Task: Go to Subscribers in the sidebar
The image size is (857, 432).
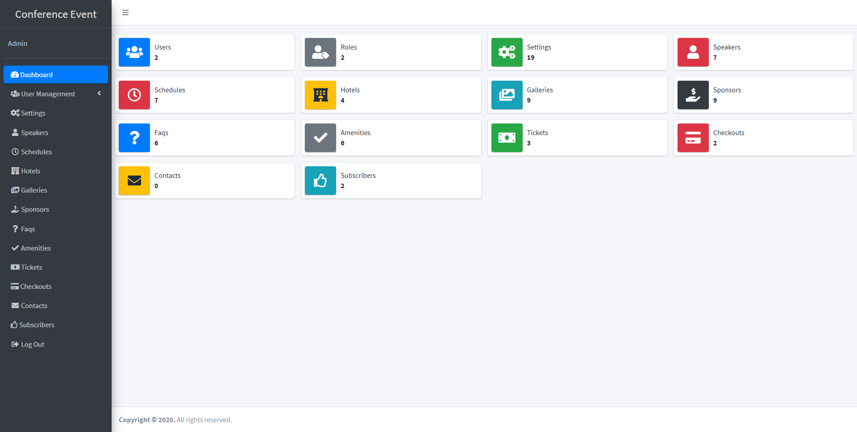Action: point(56,325)
